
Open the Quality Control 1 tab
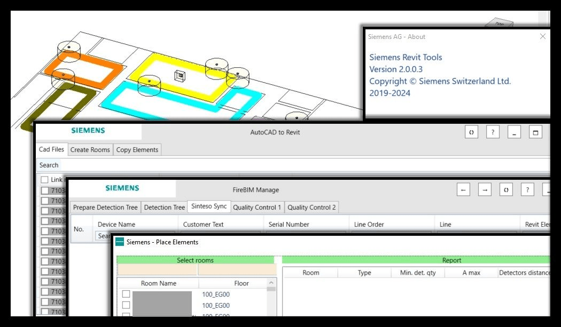[x=257, y=207]
